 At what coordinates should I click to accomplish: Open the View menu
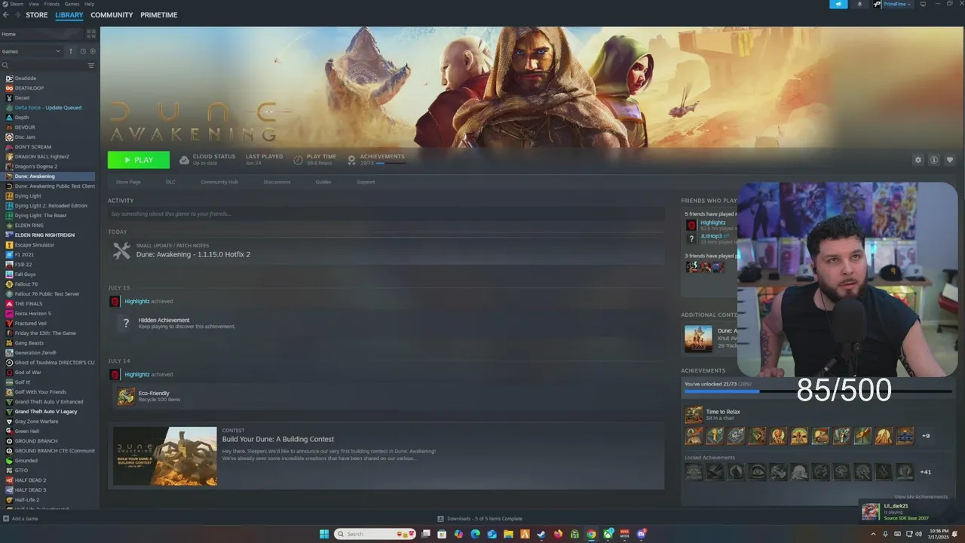point(34,4)
